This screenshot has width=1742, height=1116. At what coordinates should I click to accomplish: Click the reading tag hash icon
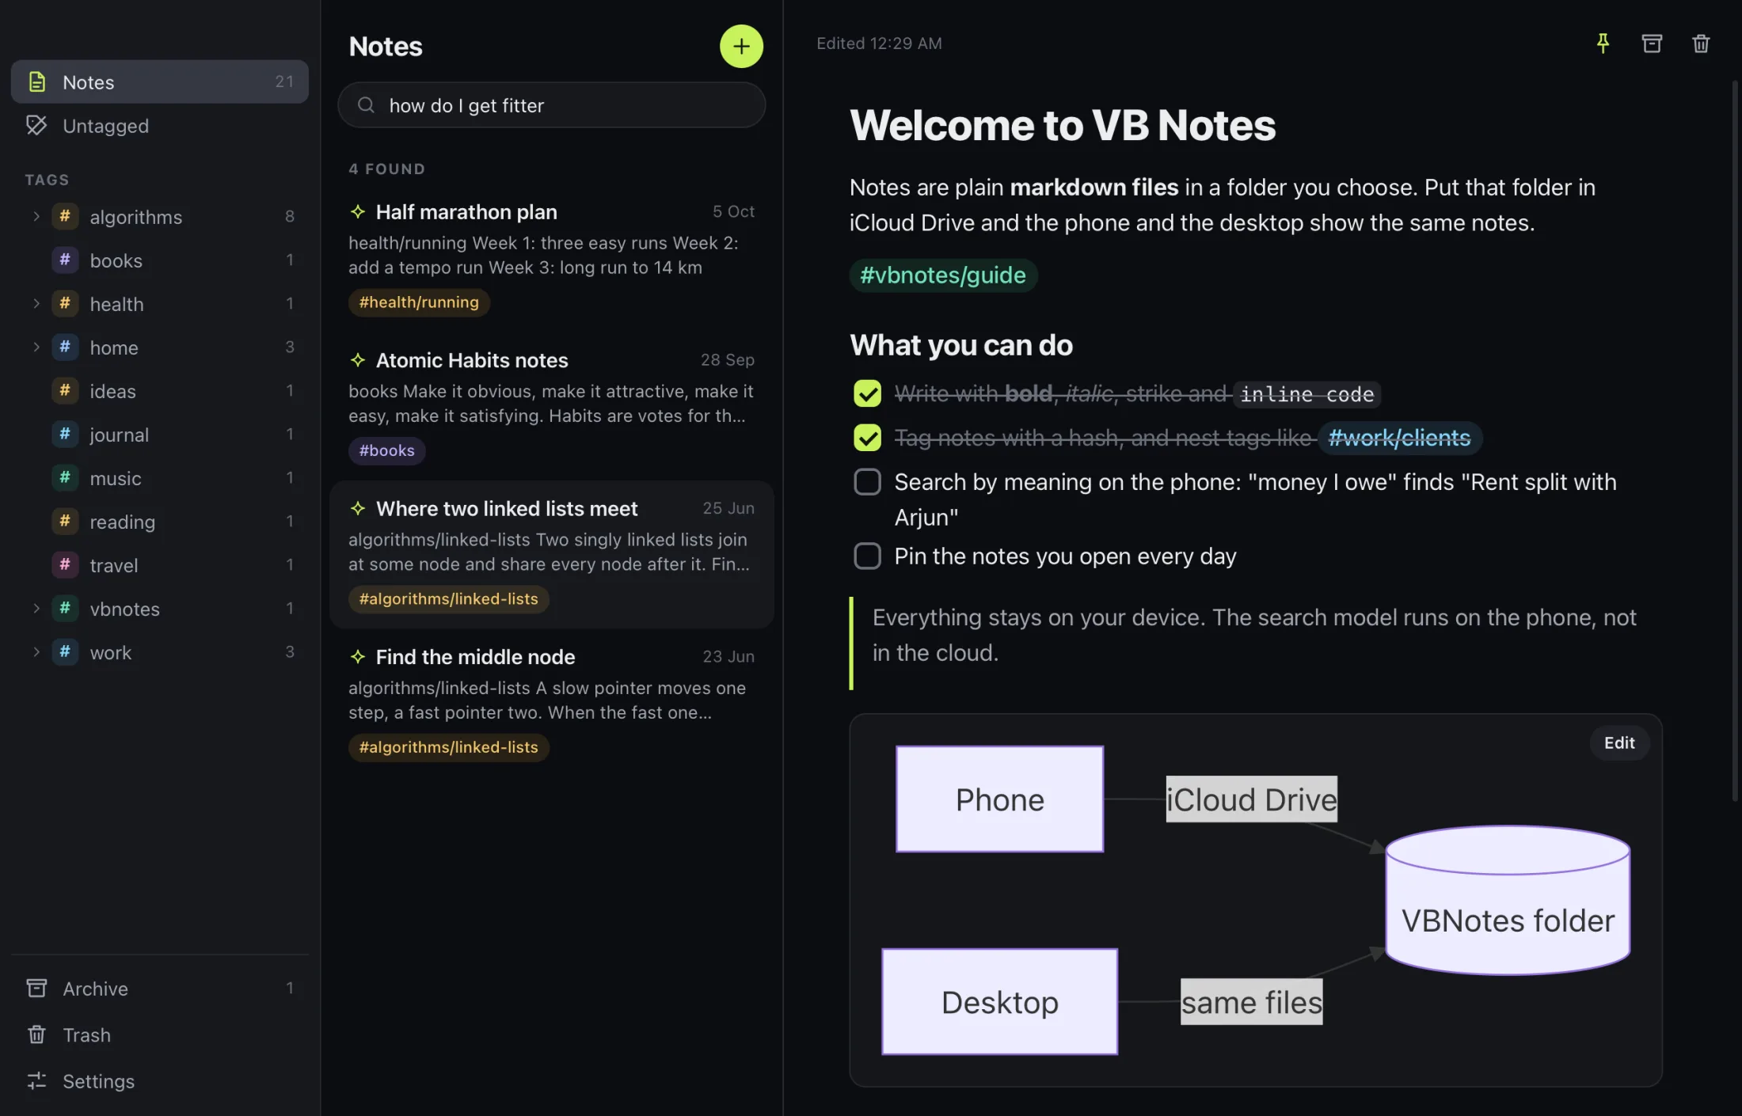[65, 521]
